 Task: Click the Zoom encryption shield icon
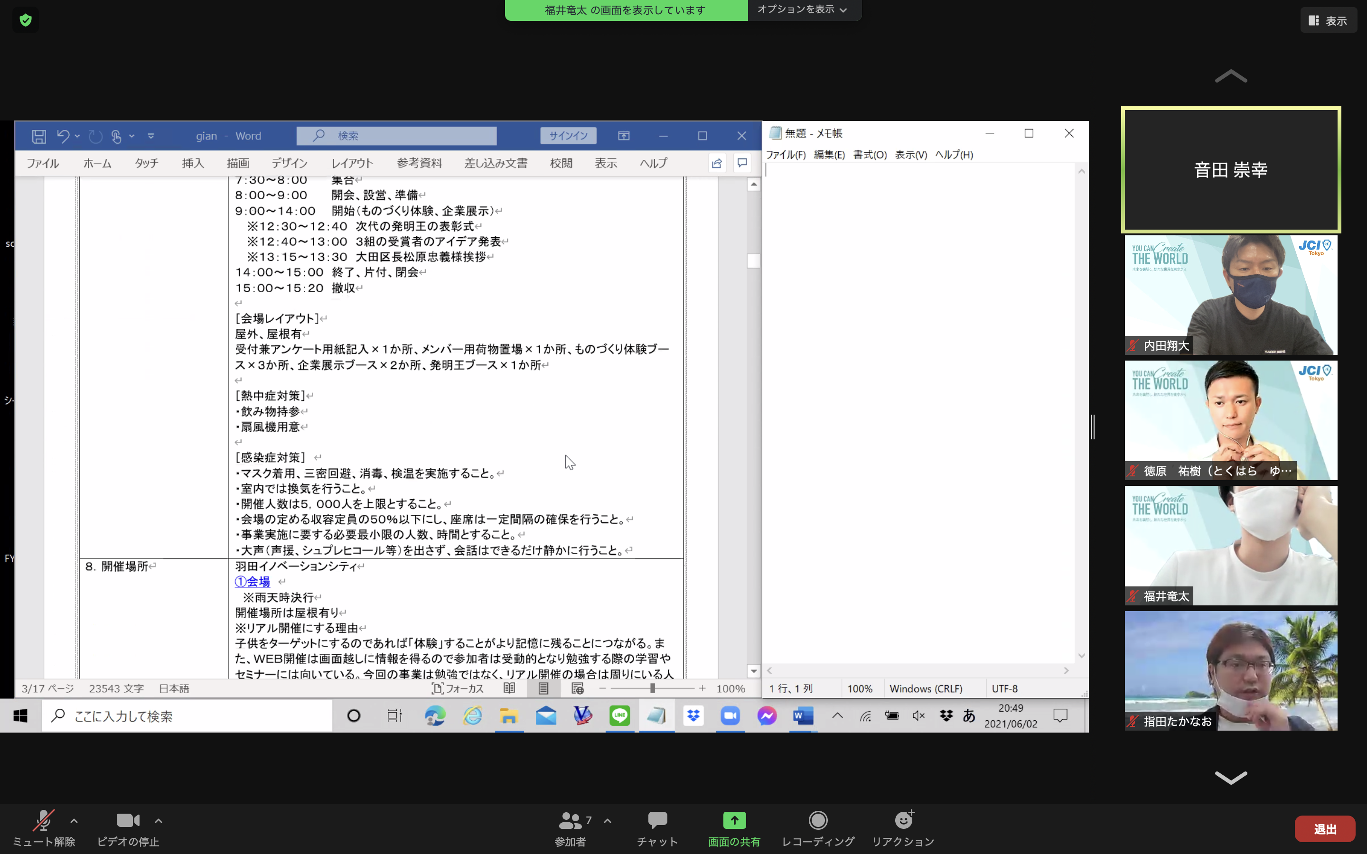pos(26,20)
